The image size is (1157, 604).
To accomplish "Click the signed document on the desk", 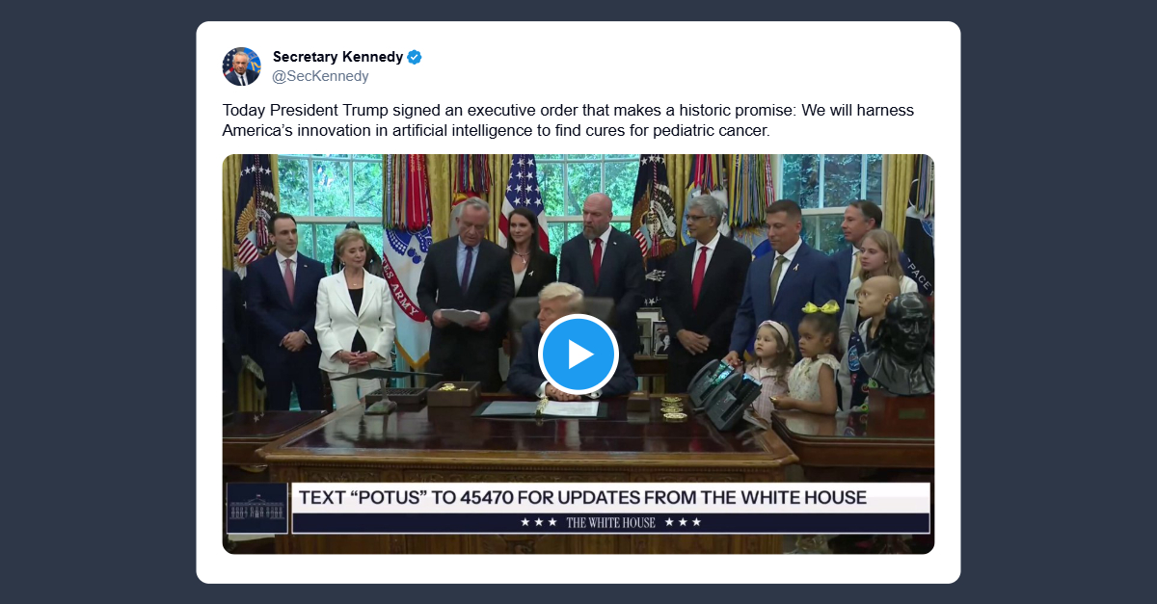I will coord(540,407).
